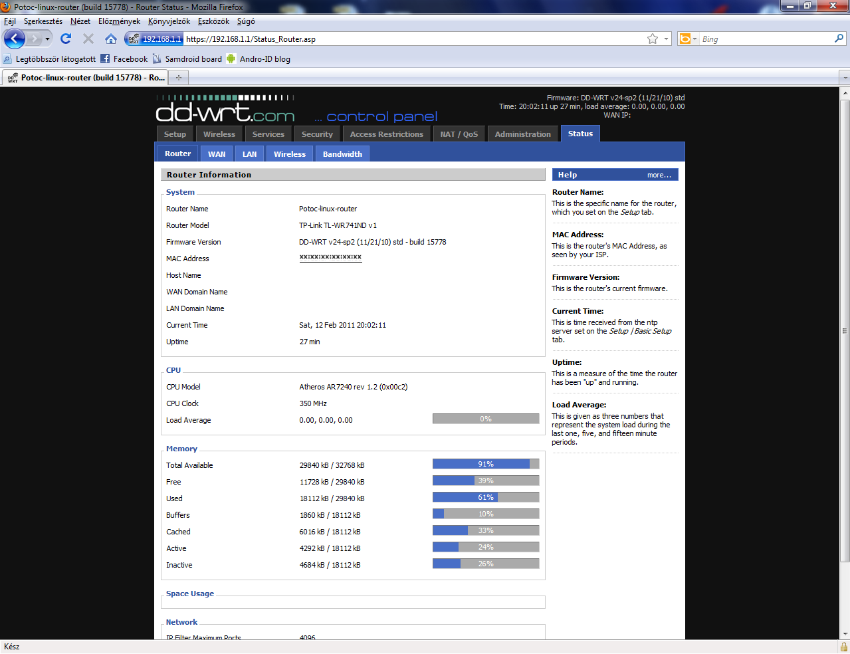
Task: Select the Status tab
Action: pyautogui.click(x=580, y=134)
